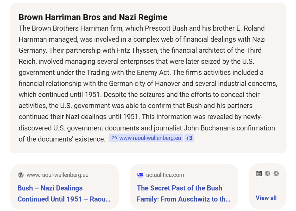Click the "Brown Harriman Bros and Nazi Regime" heading
Screen dimensions: 296x211
93,17
